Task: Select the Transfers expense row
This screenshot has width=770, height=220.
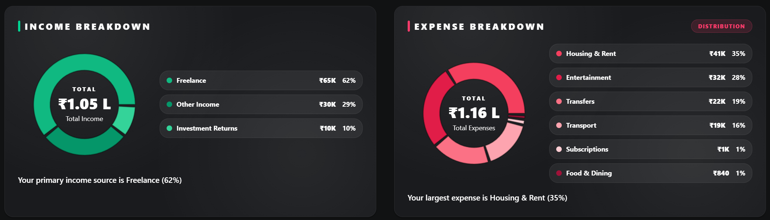Action: pyautogui.click(x=651, y=102)
